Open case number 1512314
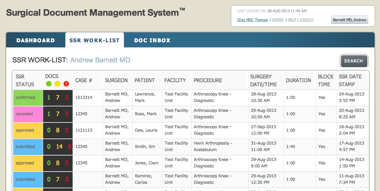The width and height of the screenshot is (380, 191). (84, 98)
